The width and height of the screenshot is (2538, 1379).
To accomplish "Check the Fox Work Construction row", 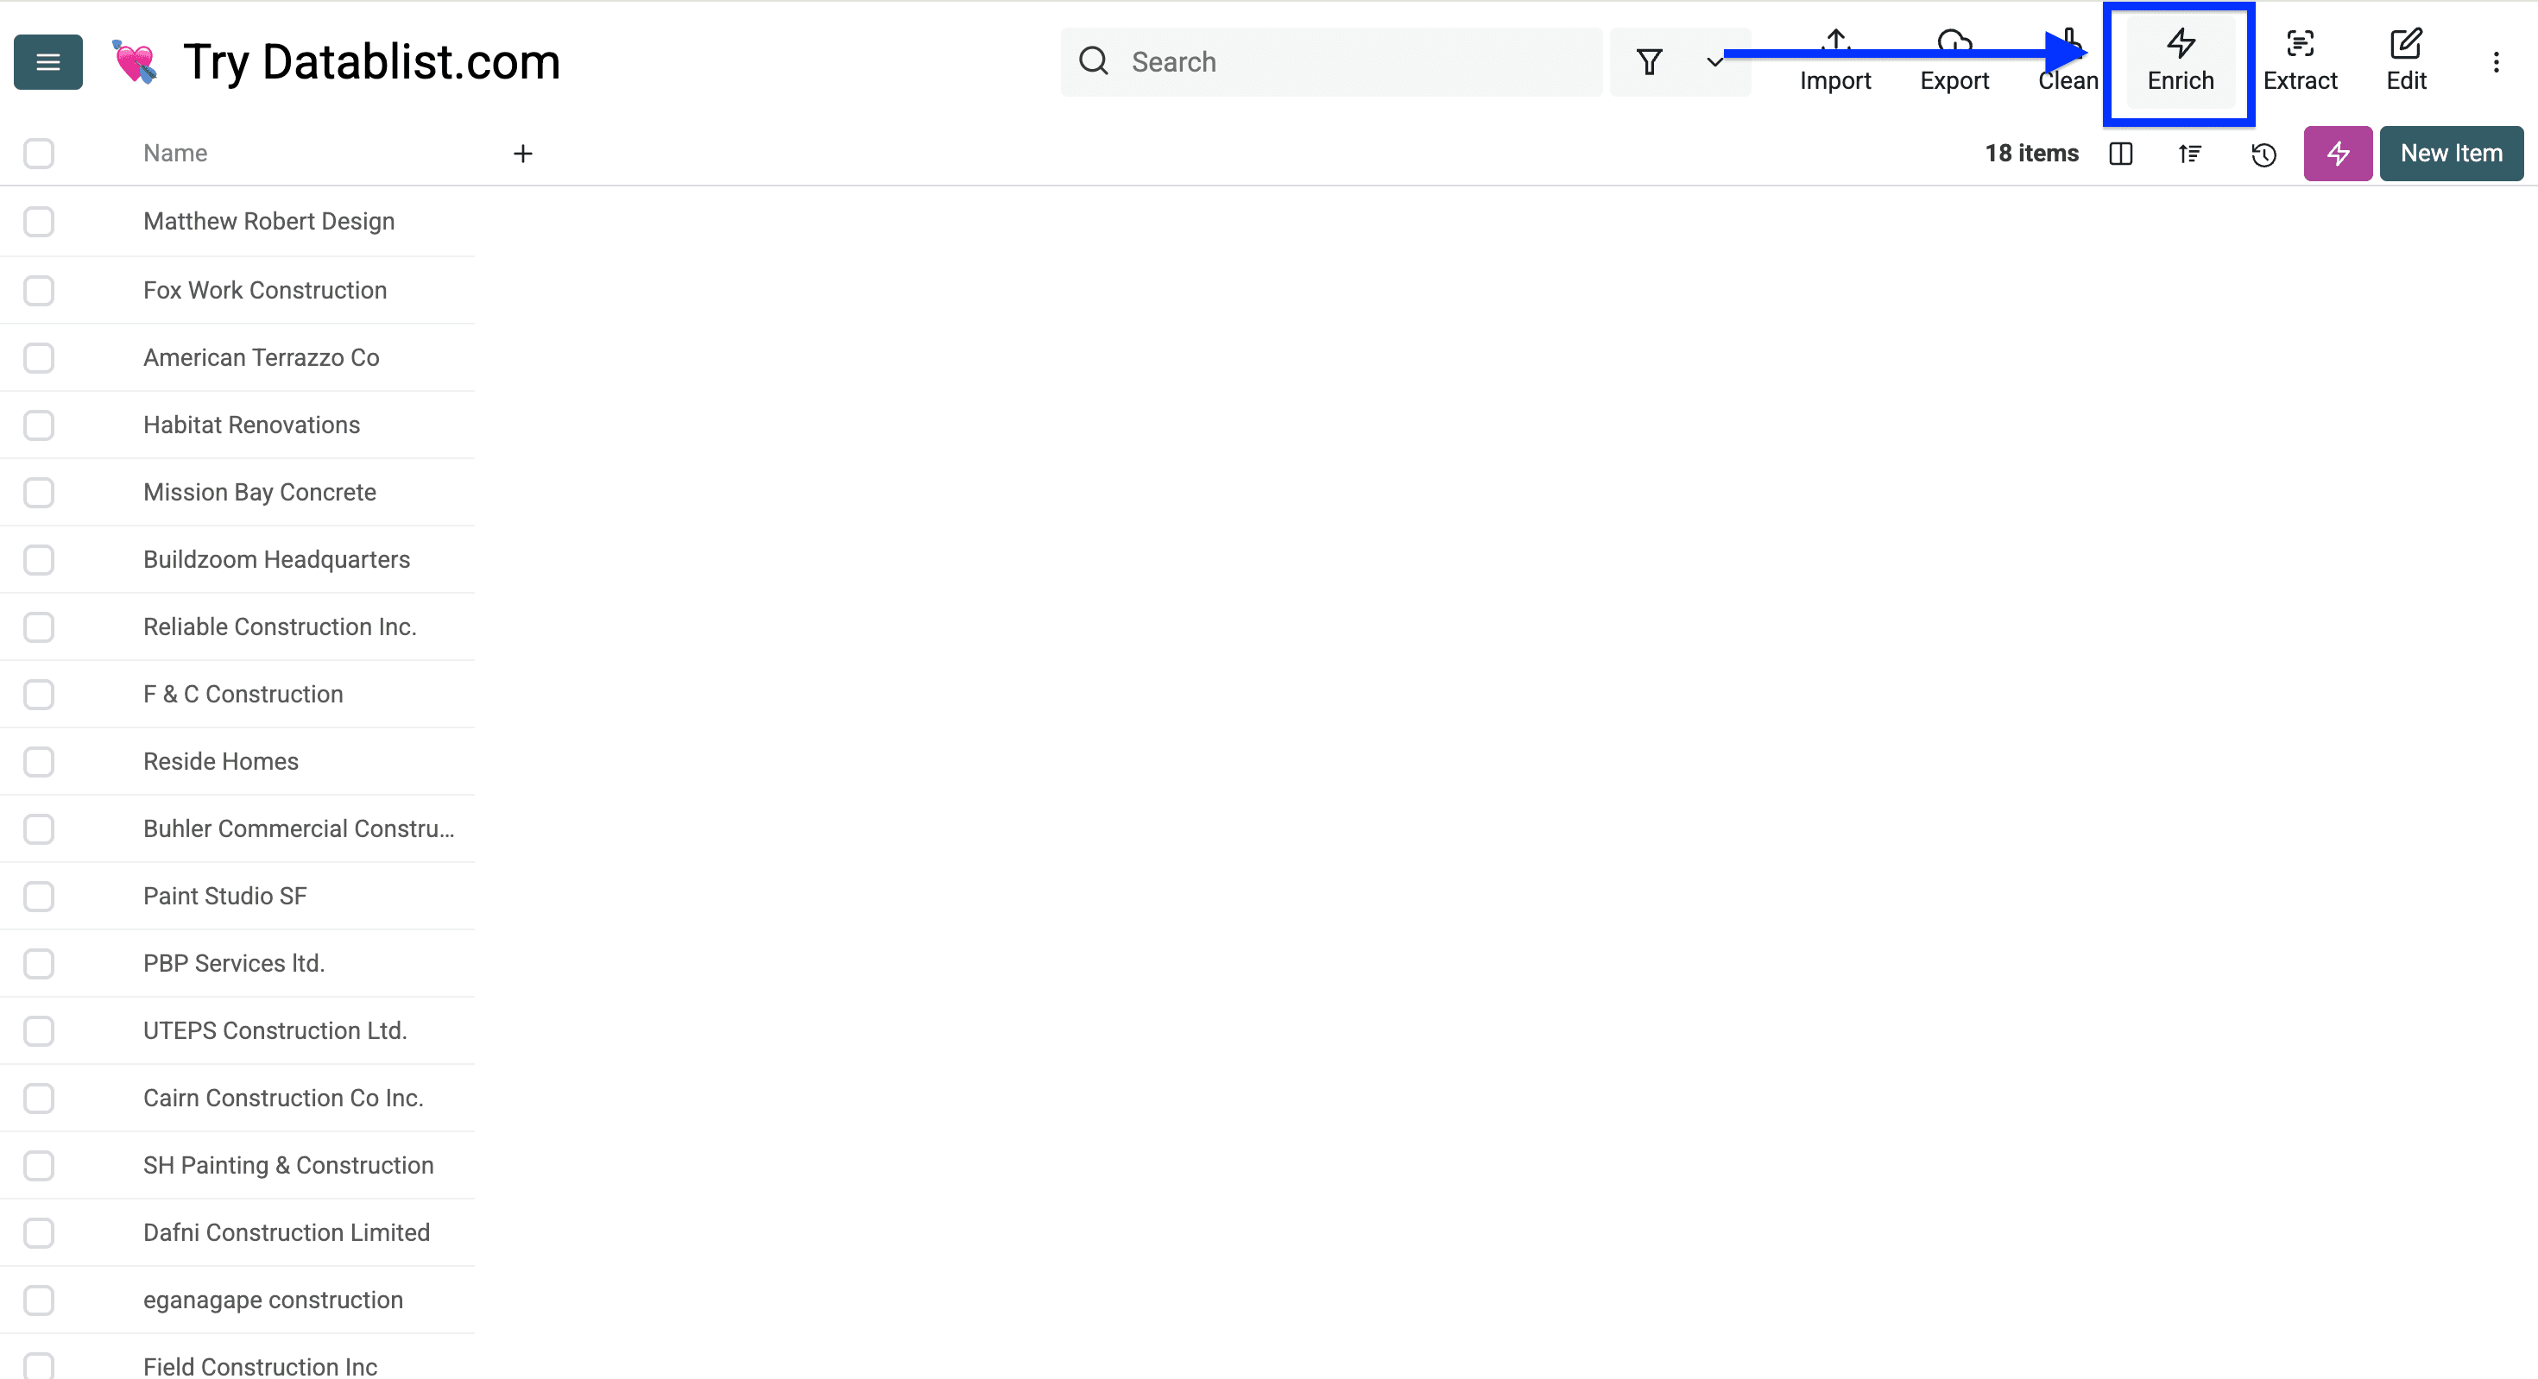I will pos(39,291).
